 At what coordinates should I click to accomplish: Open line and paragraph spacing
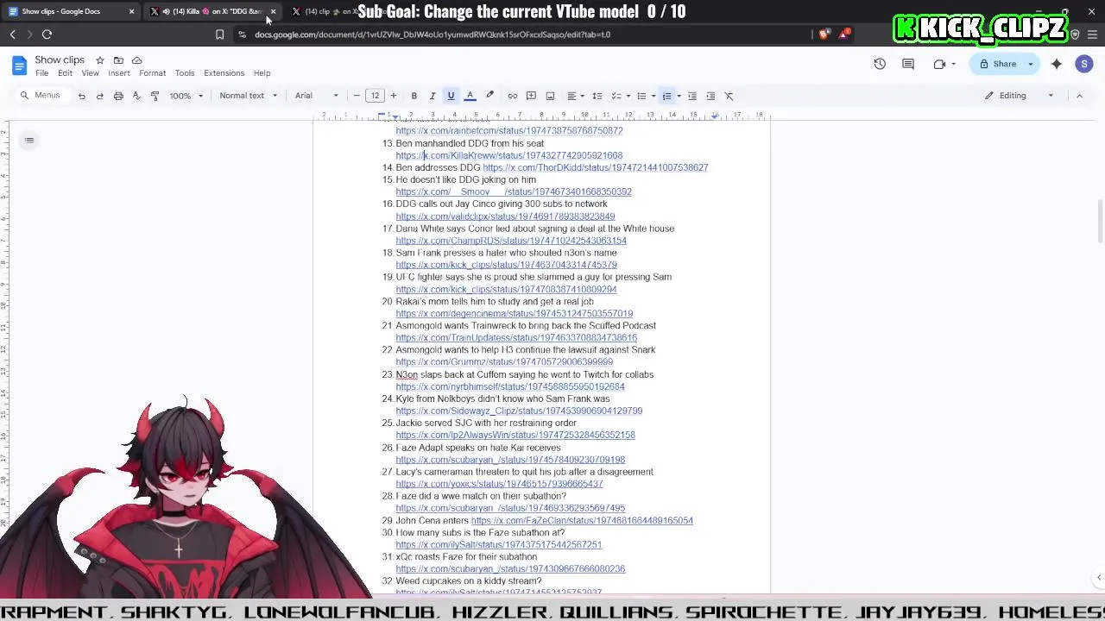coord(597,96)
